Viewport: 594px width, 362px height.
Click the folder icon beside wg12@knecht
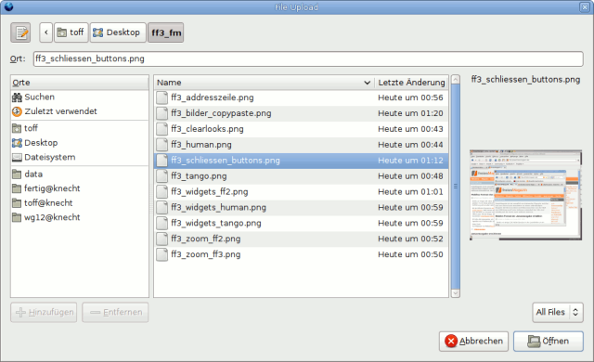(x=17, y=217)
